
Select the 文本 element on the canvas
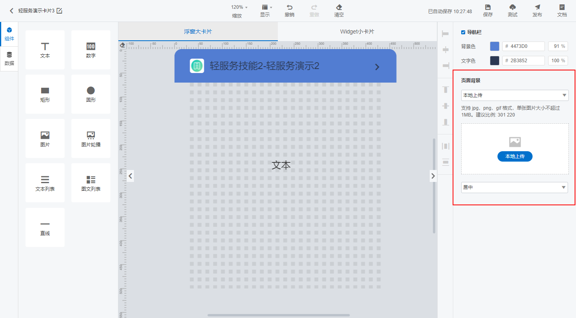pyautogui.click(x=281, y=165)
